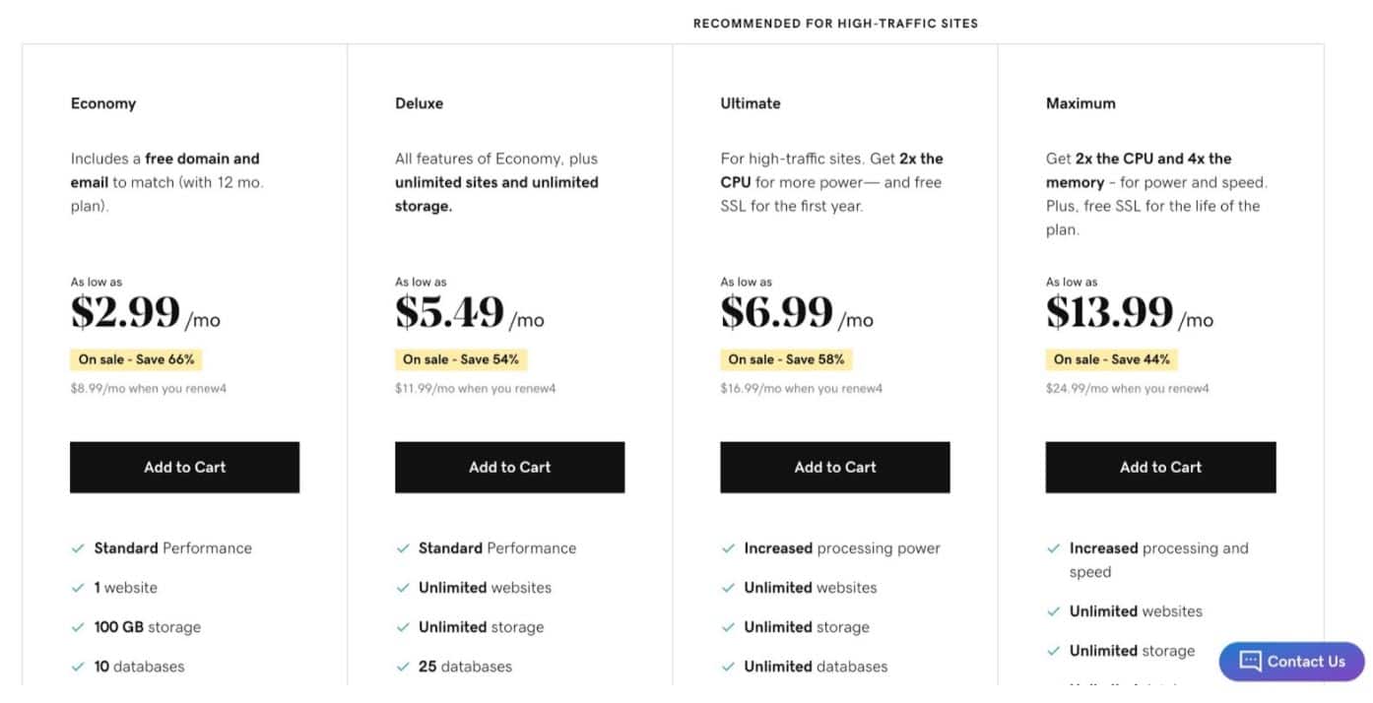Click the checkmark next to 25 databases

click(403, 667)
